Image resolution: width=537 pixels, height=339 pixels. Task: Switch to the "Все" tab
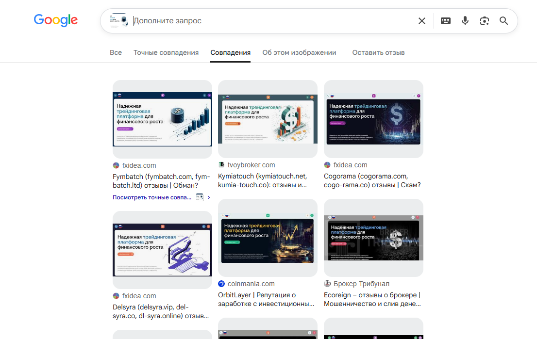click(x=116, y=53)
